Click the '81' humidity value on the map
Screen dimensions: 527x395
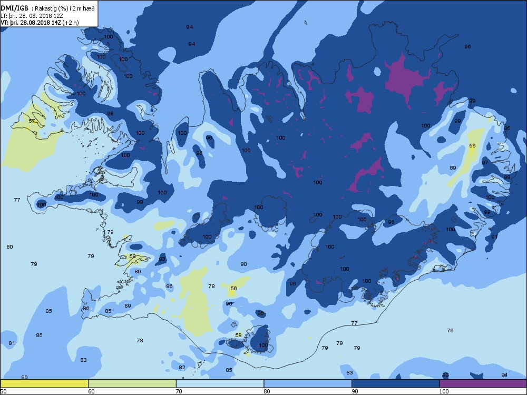pyautogui.click(x=12, y=343)
